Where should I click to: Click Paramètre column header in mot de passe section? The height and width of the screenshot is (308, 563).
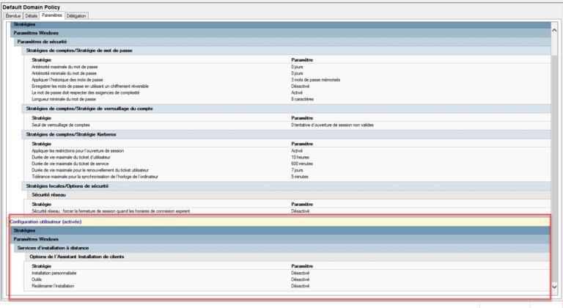[302, 60]
